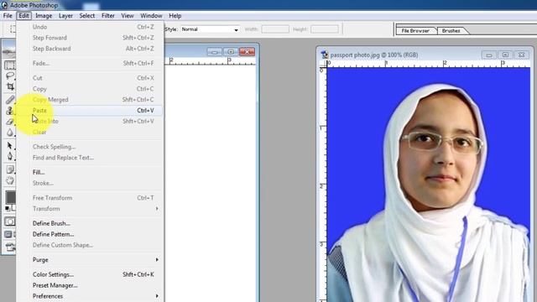Open the Select menu

(x=87, y=16)
